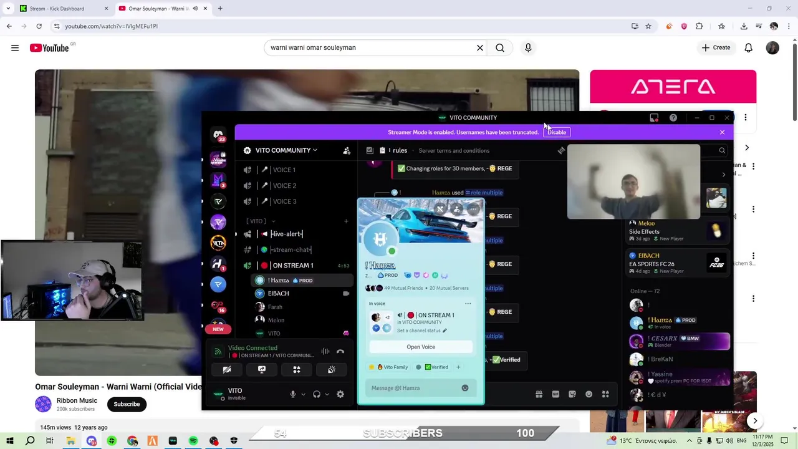Toggle screen share button in voice panel

pyautogui.click(x=262, y=369)
